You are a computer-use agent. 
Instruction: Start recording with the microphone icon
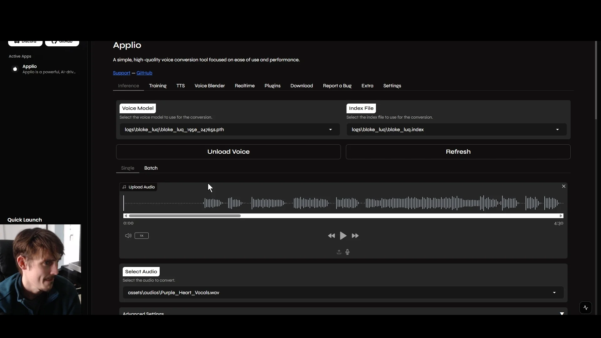347,252
